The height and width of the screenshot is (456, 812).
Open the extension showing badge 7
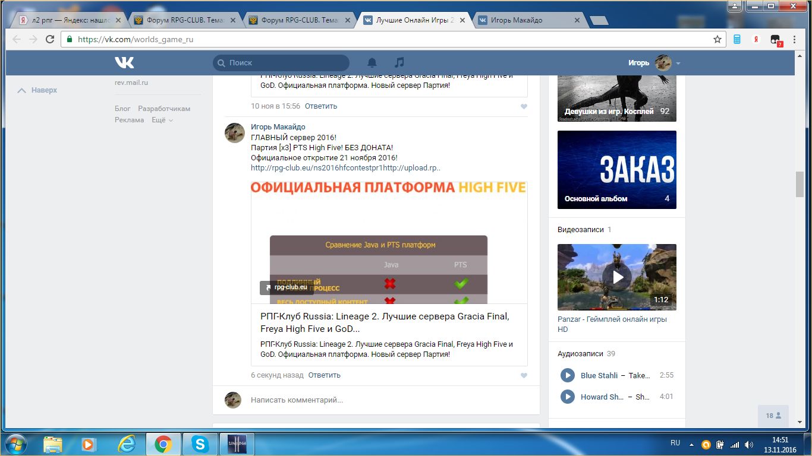pyautogui.click(x=776, y=40)
